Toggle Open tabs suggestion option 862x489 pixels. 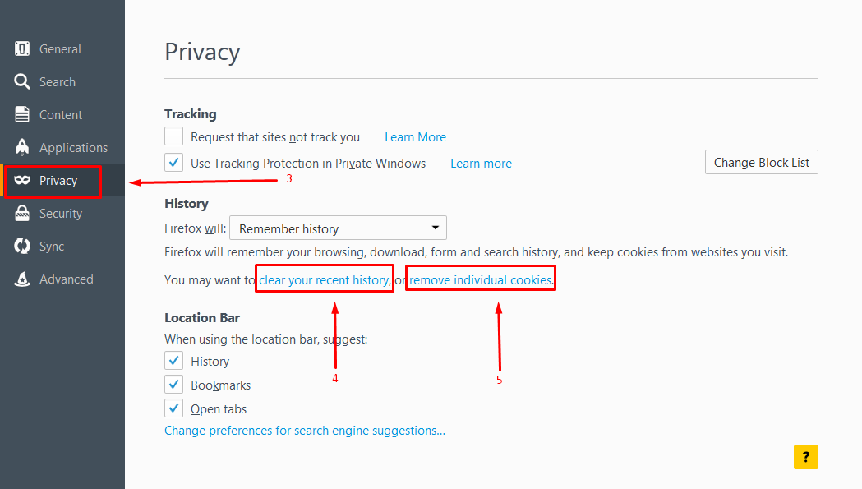click(173, 408)
